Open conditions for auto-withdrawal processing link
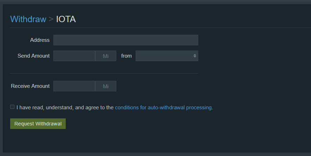This screenshot has height=156, width=311. click(163, 108)
